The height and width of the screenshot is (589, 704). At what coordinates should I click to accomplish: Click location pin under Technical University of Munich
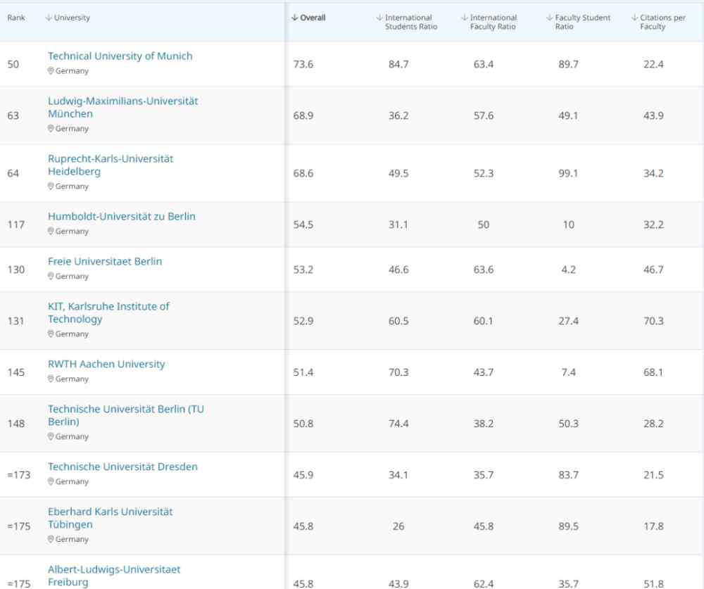point(51,71)
